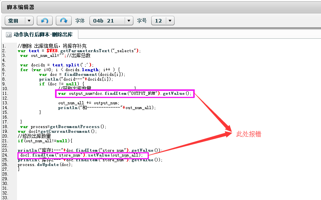Click if (doc != null) line 9
The width and height of the screenshot is (321, 200).
(x=62, y=84)
